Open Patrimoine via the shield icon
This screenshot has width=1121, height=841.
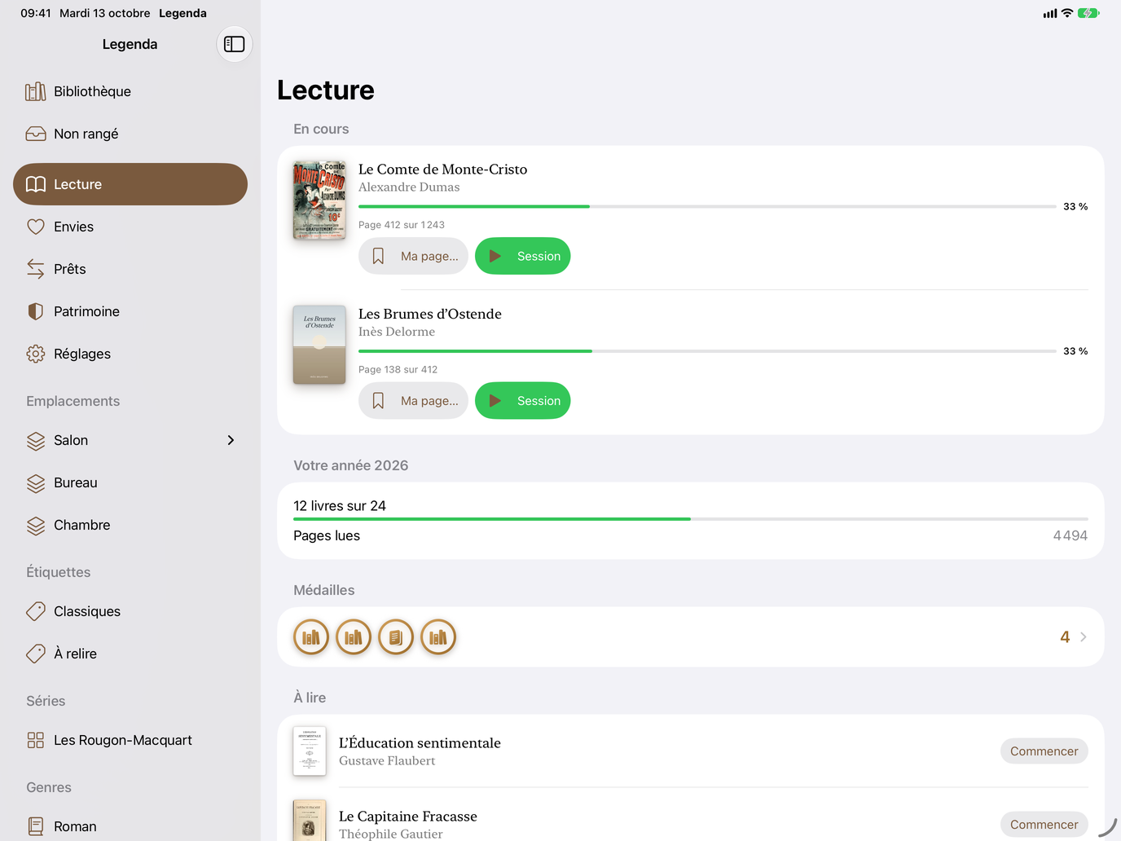(x=36, y=311)
